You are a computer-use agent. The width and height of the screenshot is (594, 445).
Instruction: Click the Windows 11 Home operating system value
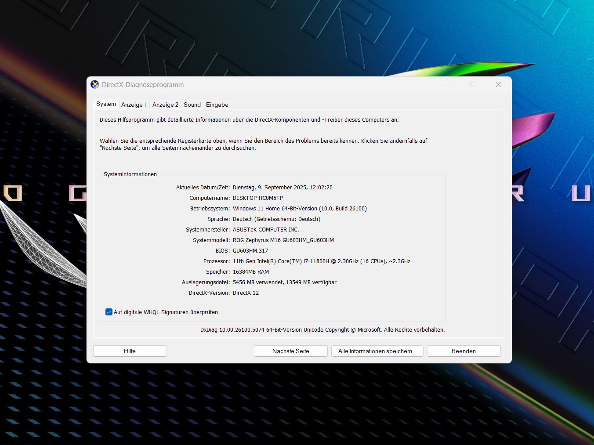(300, 209)
